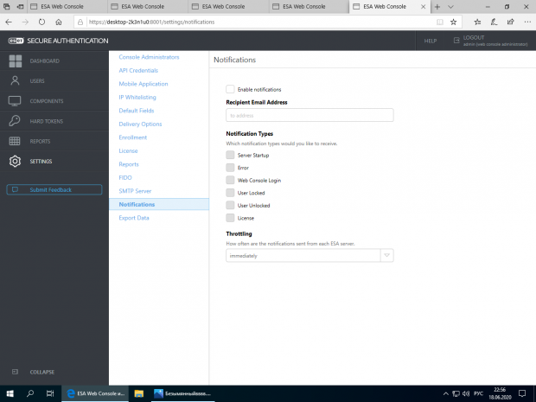Check the User Unlocked notification type
This screenshot has height=402, width=536.
coord(230,205)
